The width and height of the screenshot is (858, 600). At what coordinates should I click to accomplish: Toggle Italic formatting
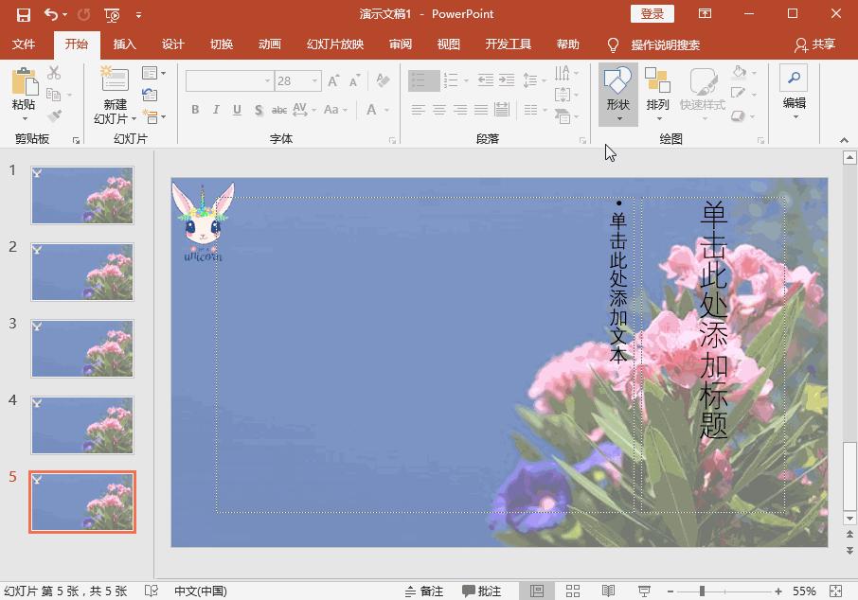point(216,110)
